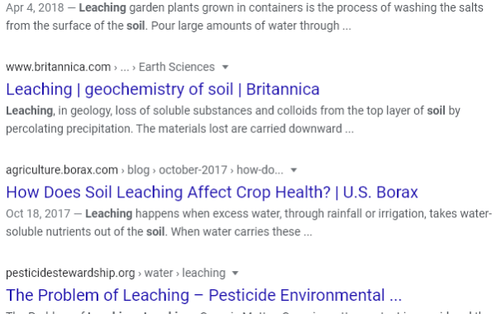Click the Apr 4, 2018 snippet date
496x314 pixels.
35,7
